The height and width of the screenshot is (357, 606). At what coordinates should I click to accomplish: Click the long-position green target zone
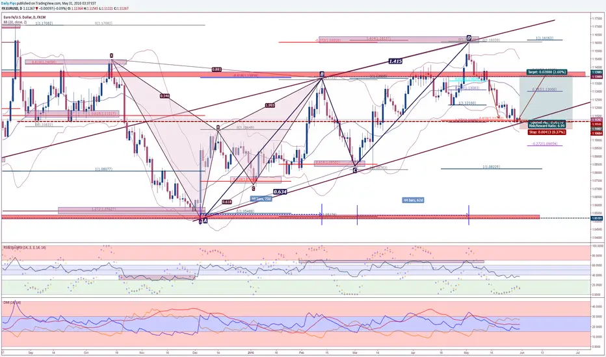tap(546, 99)
